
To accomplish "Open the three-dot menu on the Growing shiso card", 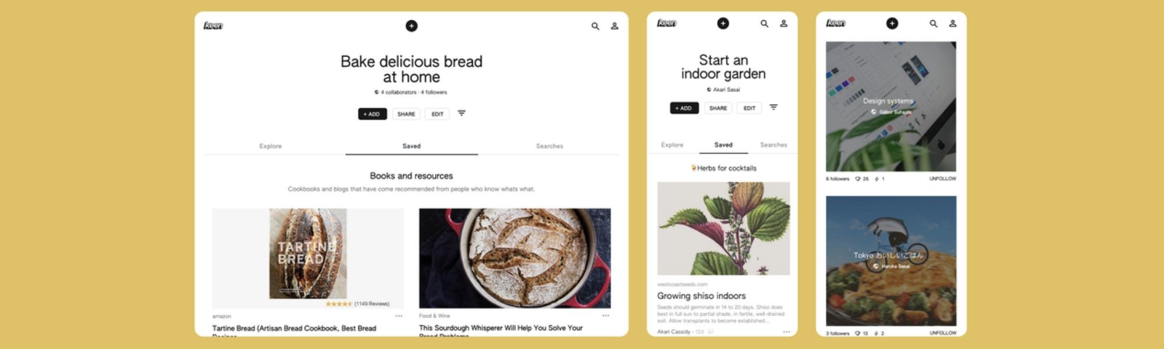I will (x=786, y=332).
